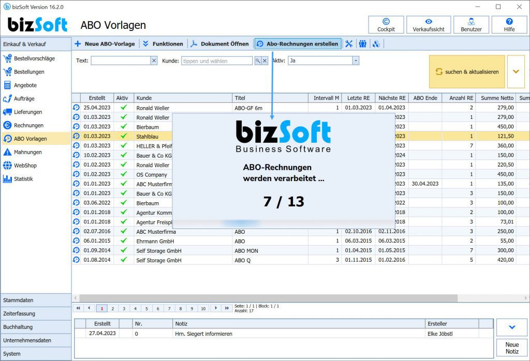Select page 10 in pager
The width and height of the screenshot is (530, 361).
[203, 308]
